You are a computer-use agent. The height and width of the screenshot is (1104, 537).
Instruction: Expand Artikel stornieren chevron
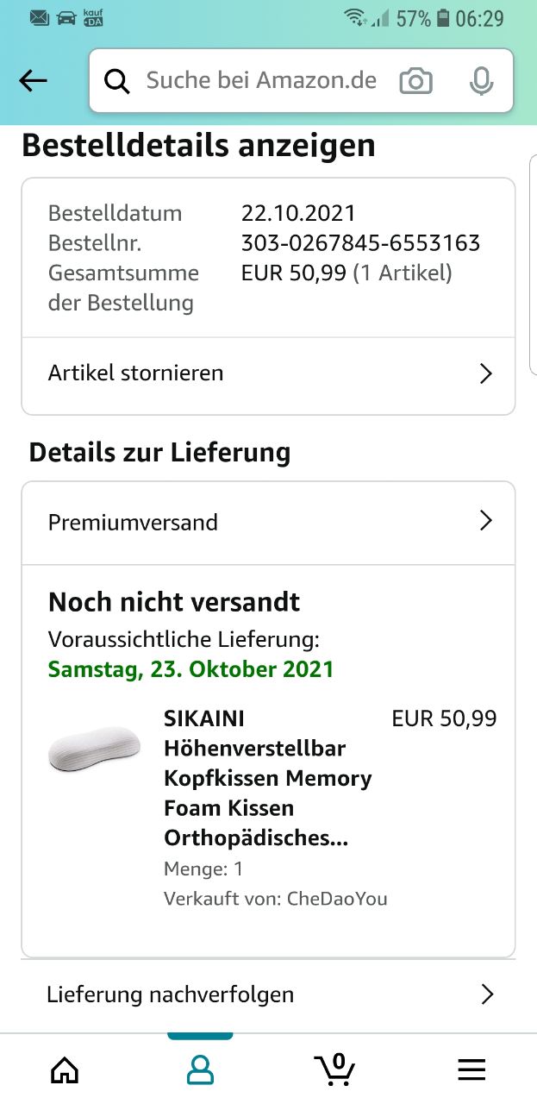(x=485, y=373)
